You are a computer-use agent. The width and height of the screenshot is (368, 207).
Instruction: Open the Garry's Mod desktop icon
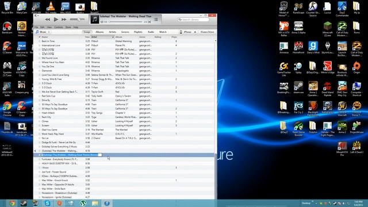click(x=313, y=48)
